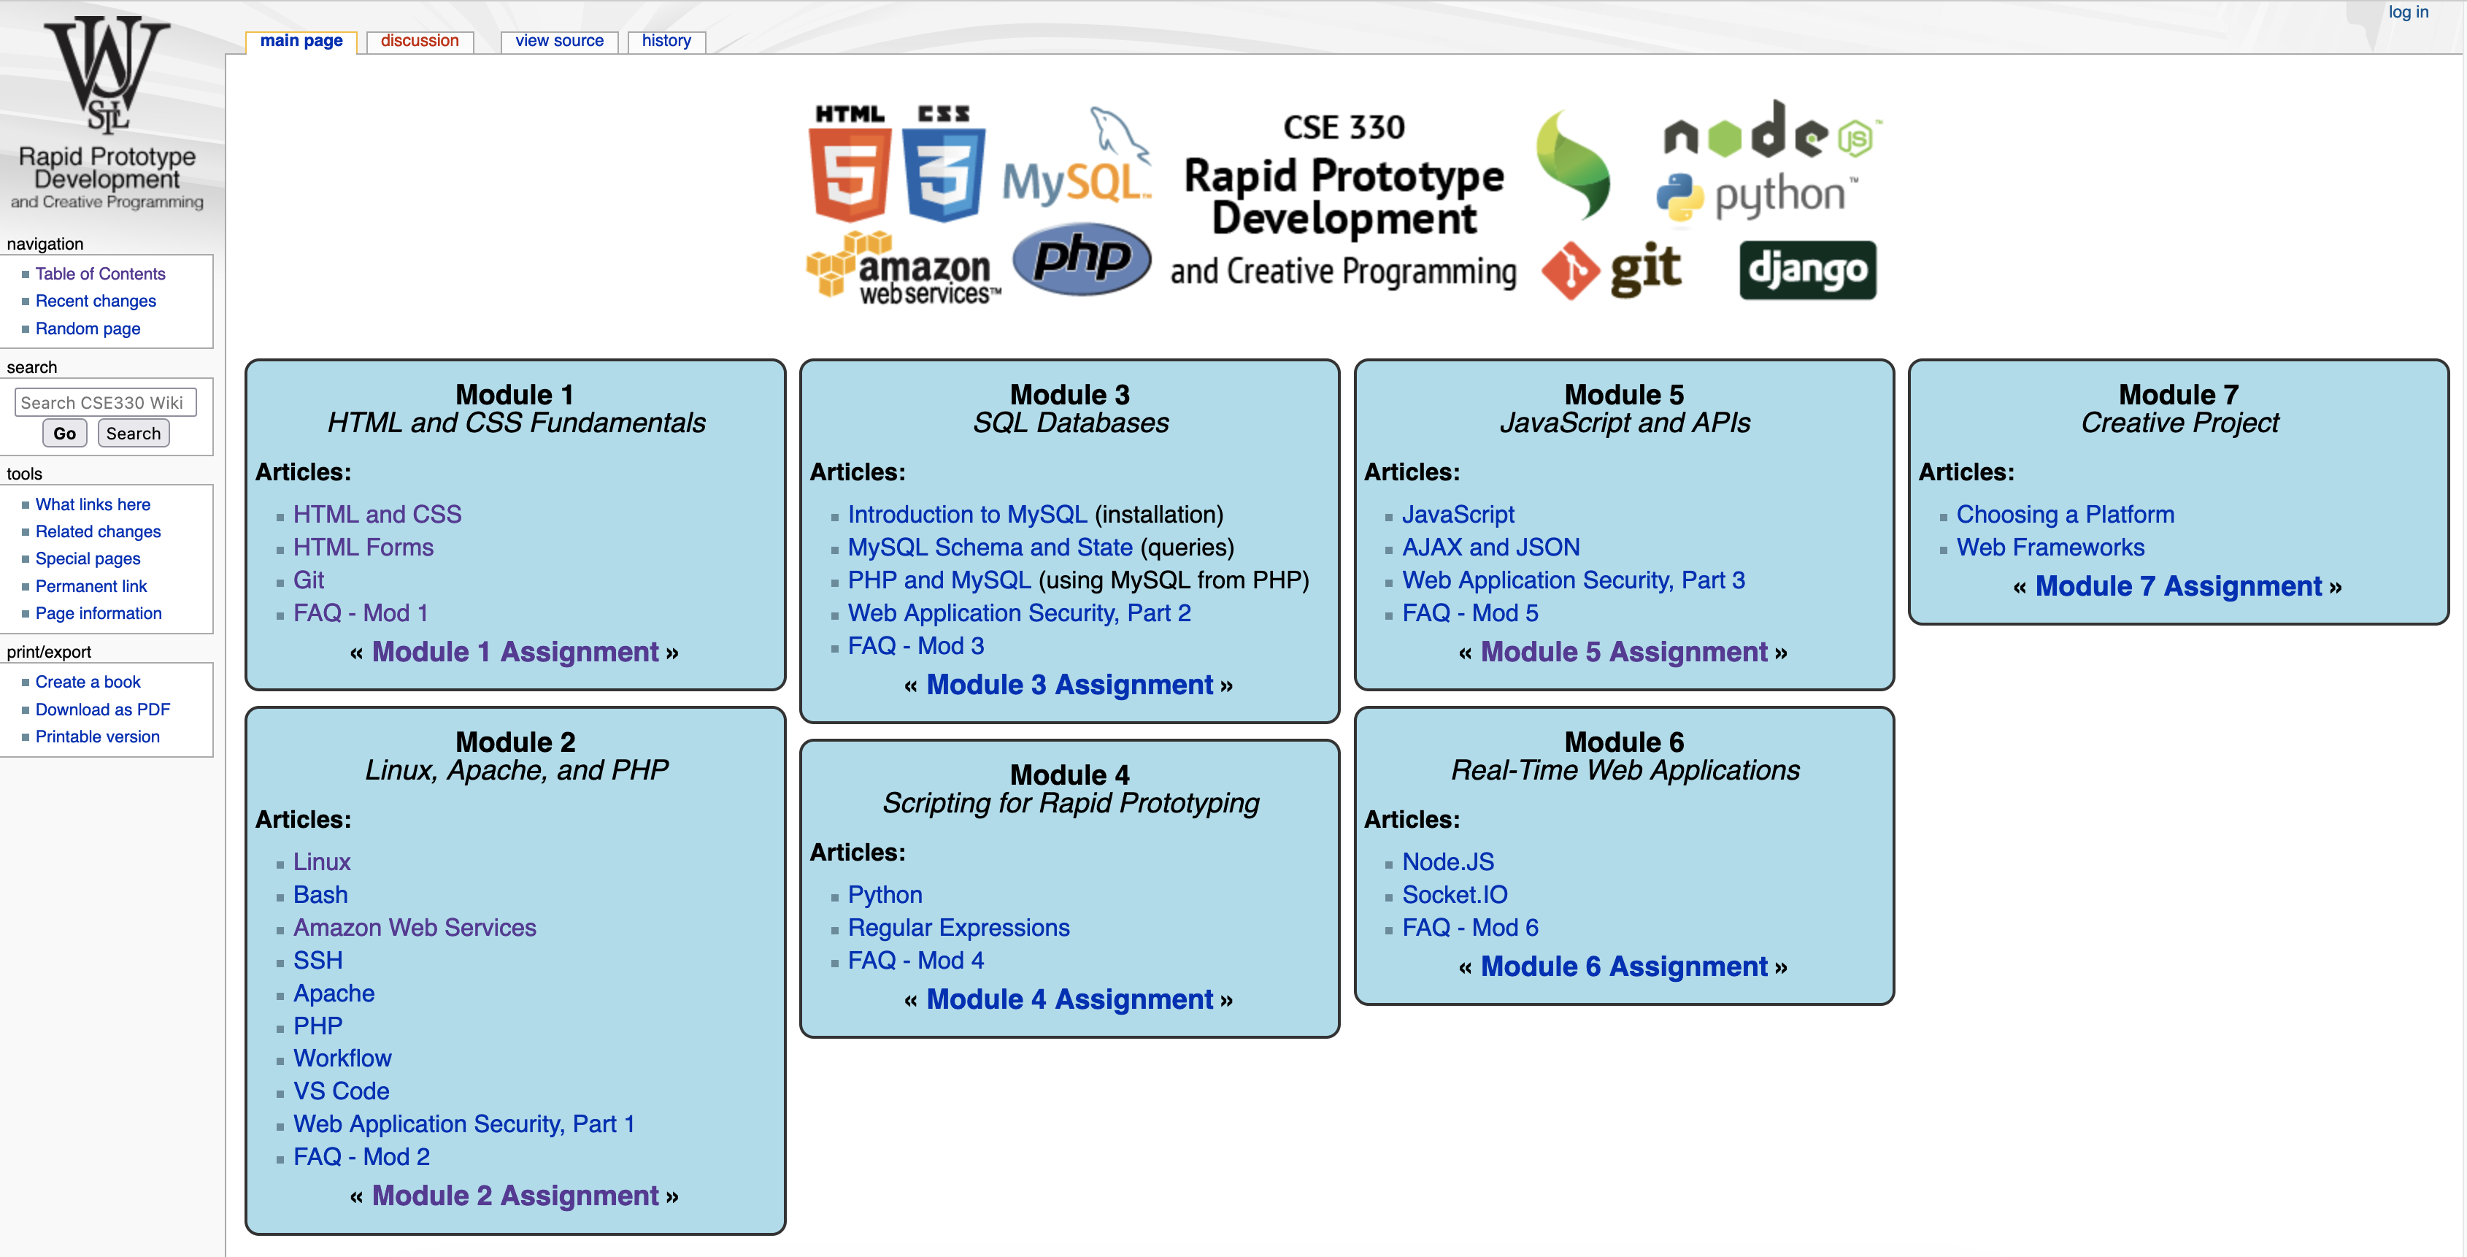Image resolution: width=2467 pixels, height=1257 pixels.
Task: Open Module 6 Assignment
Action: click(1624, 966)
